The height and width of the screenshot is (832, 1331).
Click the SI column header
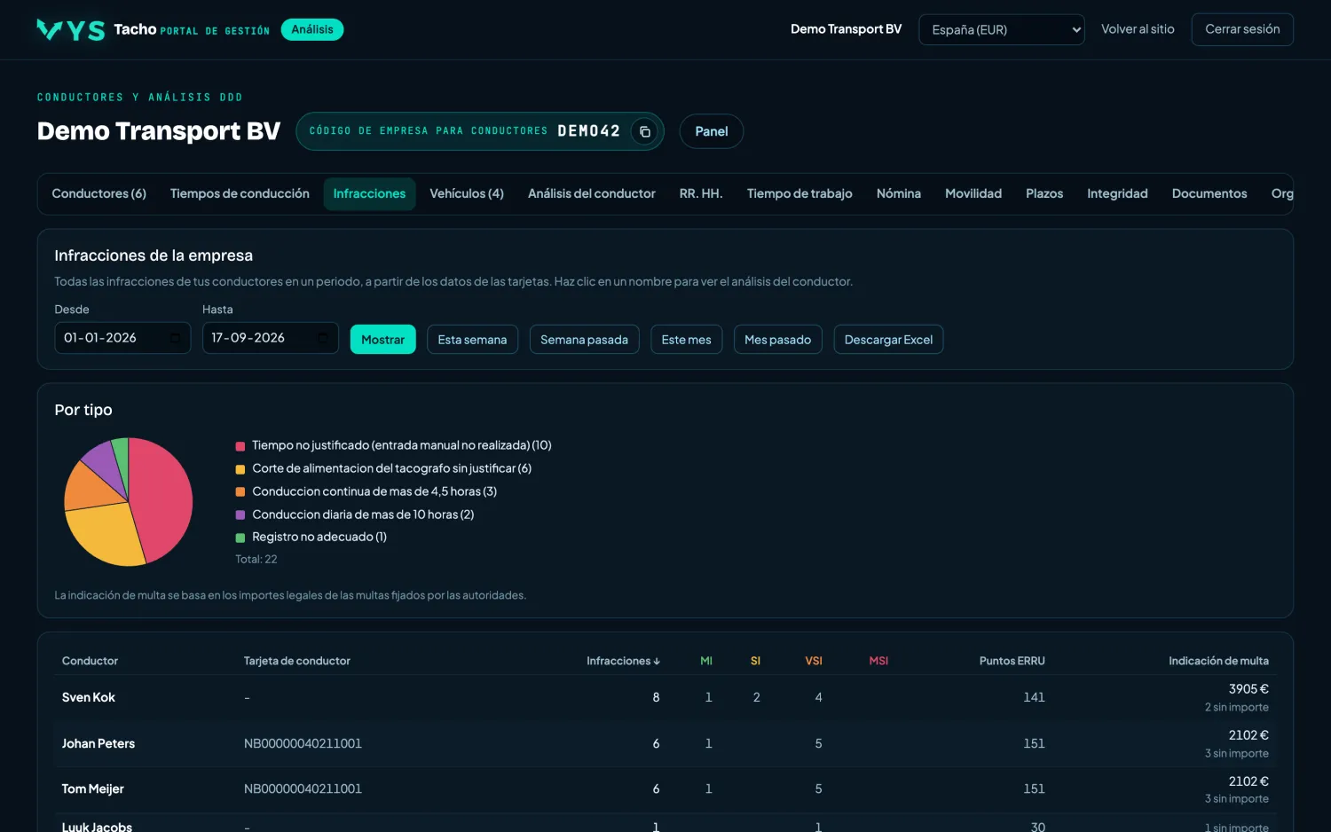(x=755, y=661)
